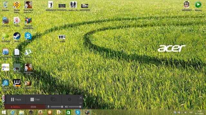Switch input language via РУС indicator
206x115 pixels.
[191, 112]
